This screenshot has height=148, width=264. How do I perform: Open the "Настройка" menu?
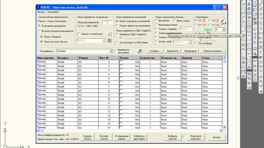pyautogui.click(x=53, y=12)
